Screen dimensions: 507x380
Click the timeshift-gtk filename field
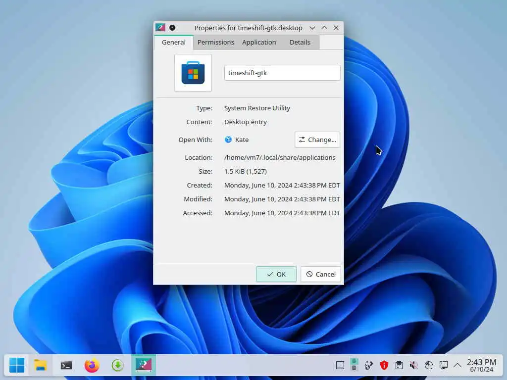[x=282, y=73]
